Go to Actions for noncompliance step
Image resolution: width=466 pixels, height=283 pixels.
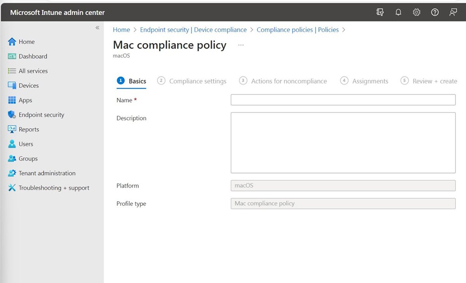coord(289,81)
